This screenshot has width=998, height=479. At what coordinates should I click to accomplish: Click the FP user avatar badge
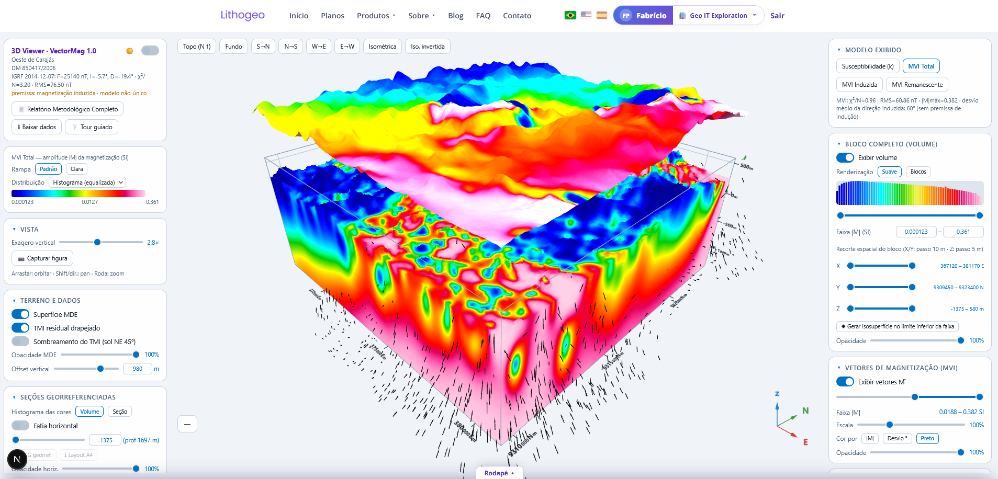point(626,16)
